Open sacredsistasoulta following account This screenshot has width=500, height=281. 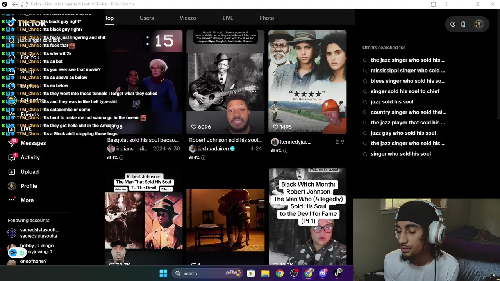click(33, 233)
